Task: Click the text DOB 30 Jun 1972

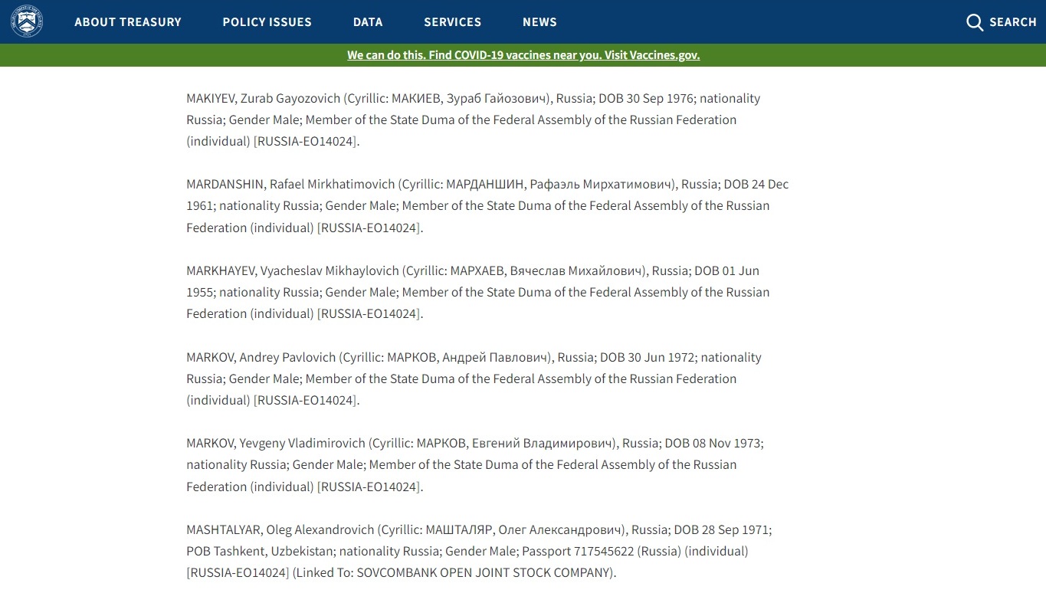Action: tap(647, 358)
